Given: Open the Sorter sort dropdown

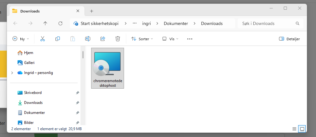Looking at the screenshot, I should pyautogui.click(x=142, y=39).
